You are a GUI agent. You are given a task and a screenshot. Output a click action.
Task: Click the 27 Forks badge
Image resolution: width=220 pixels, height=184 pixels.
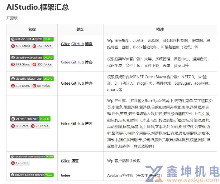(x=40, y=126)
